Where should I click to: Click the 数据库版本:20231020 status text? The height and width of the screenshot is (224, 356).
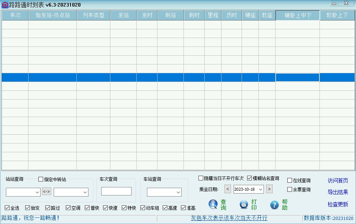(x=329, y=218)
